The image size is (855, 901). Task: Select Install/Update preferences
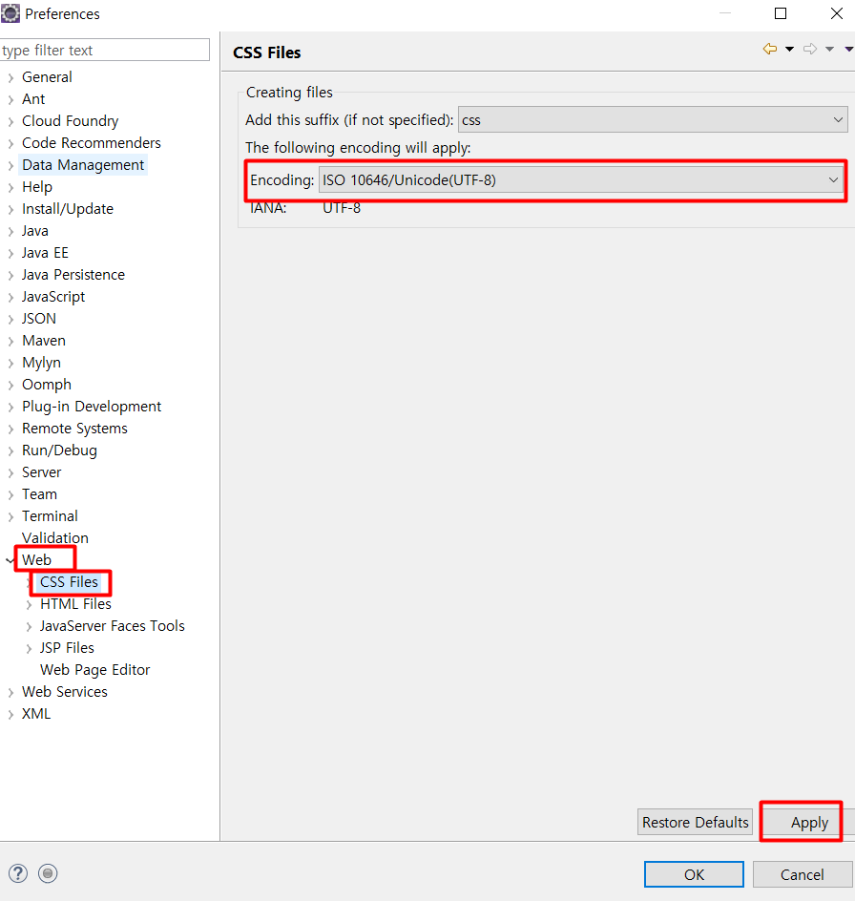coord(68,209)
